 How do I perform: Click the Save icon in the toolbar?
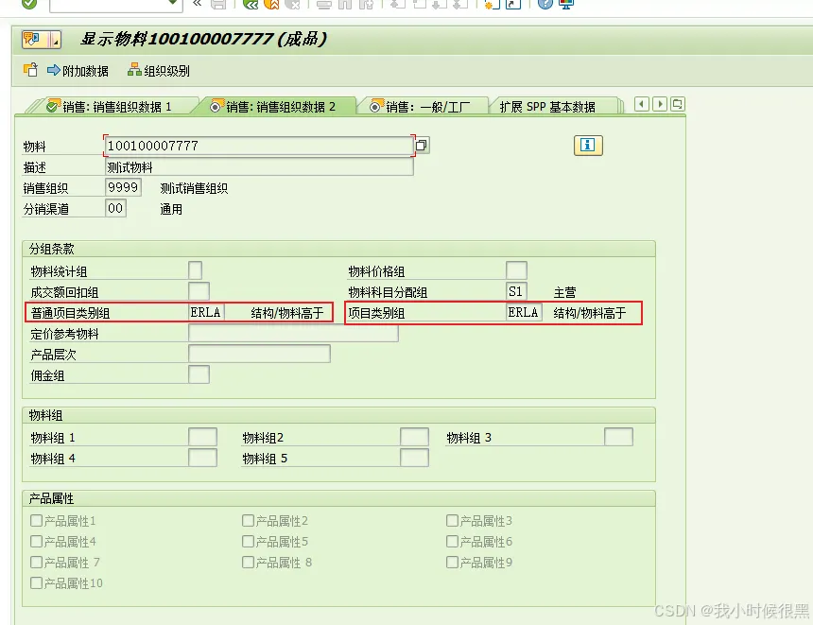tap(218, 6)
